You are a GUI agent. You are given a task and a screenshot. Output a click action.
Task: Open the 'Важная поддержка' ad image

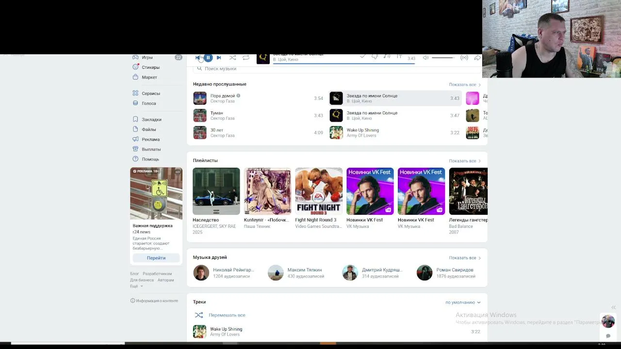pos(156,193)
